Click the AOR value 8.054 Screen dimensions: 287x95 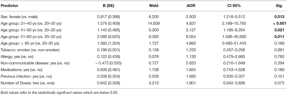[x=192, y=36]
